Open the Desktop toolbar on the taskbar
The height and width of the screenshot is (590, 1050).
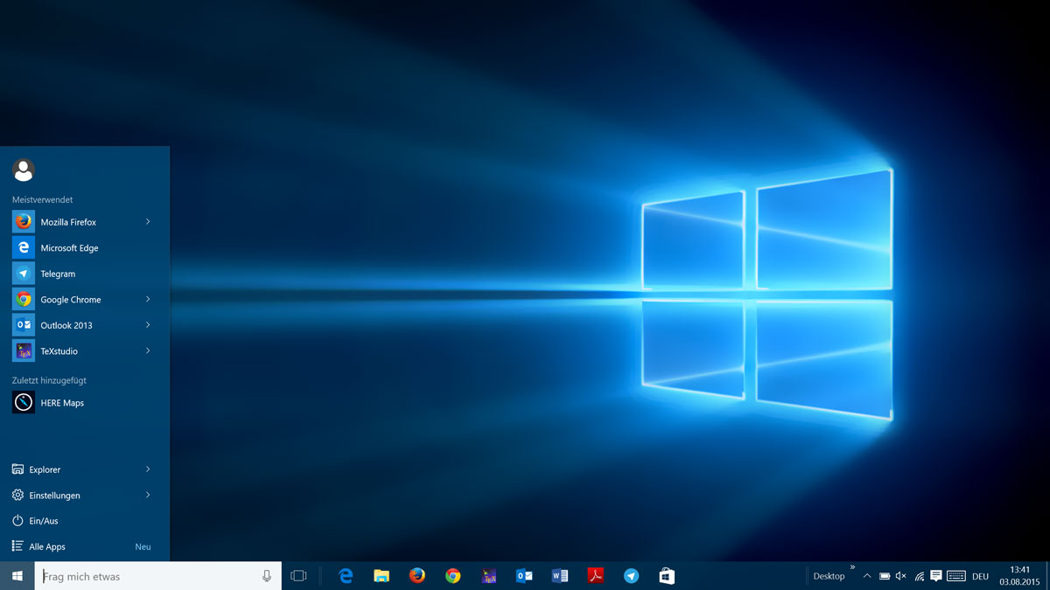tap(829, 577)
